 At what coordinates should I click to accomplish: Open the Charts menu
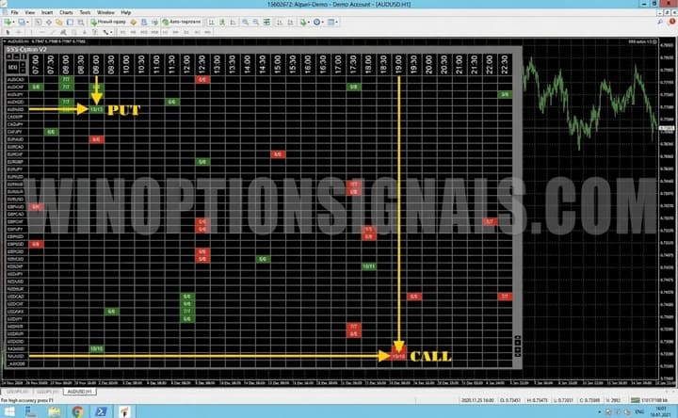[x=66, y=12]
